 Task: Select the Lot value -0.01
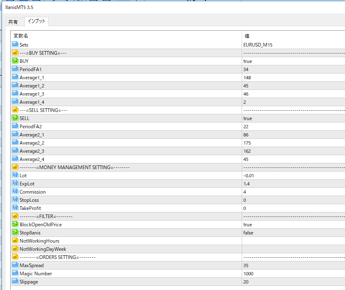pos(249,176)
